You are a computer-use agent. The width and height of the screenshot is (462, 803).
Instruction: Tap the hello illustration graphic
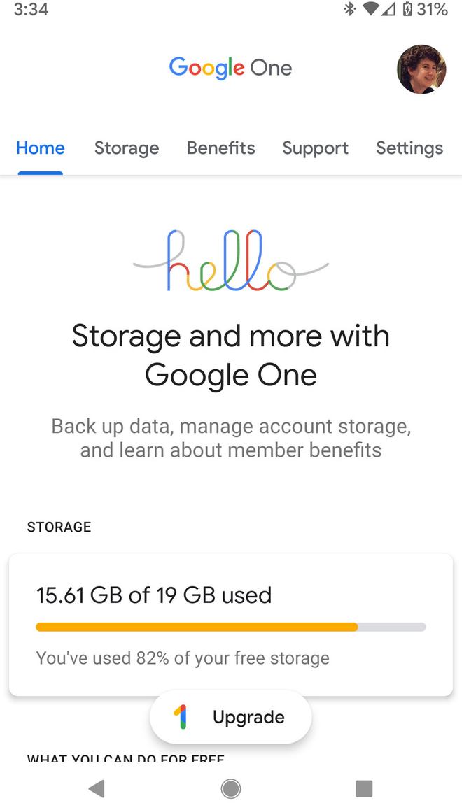[231, 259]
